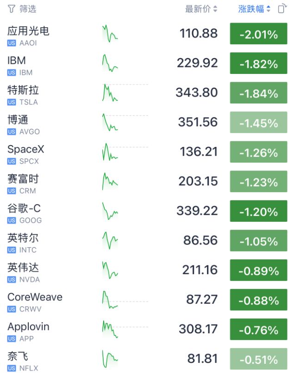Open the TSLA mini trend chart
This screenshot has width=293, height=373.
(110, 92)
